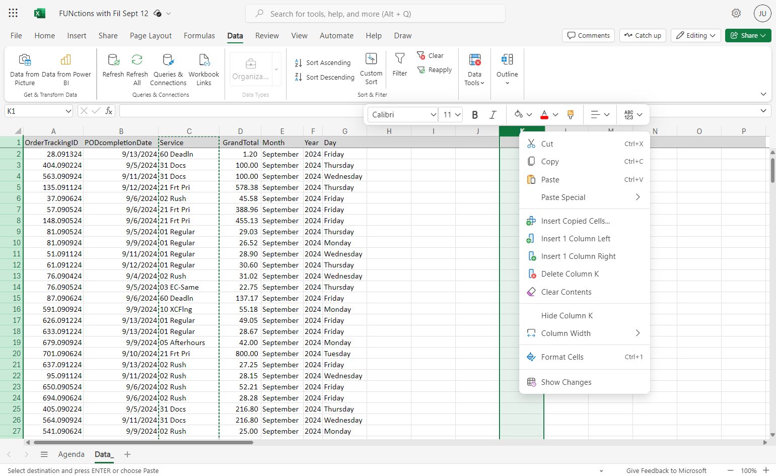Viewport: 776px width, 476px height.
Task: Open the Comments pane
Action: 588,35
